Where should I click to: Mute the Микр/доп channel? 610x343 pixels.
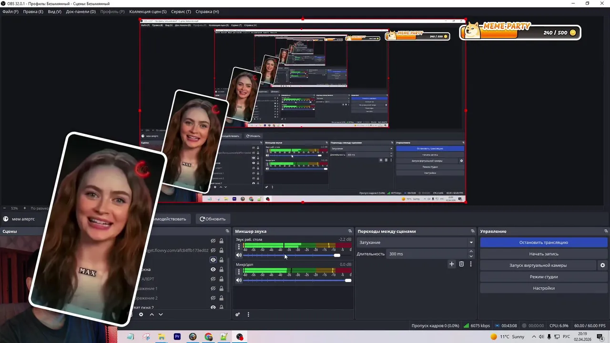pyautogui.click(x=239, y=280)
